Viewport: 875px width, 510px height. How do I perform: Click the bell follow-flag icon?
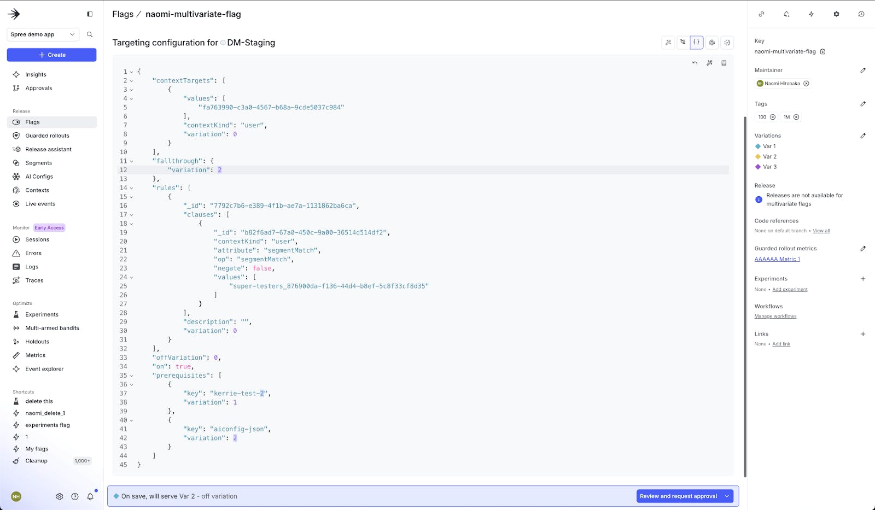[x=786, y=14]
